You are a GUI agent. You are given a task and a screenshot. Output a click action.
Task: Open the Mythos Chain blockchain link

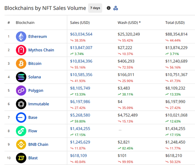(41, 50)
